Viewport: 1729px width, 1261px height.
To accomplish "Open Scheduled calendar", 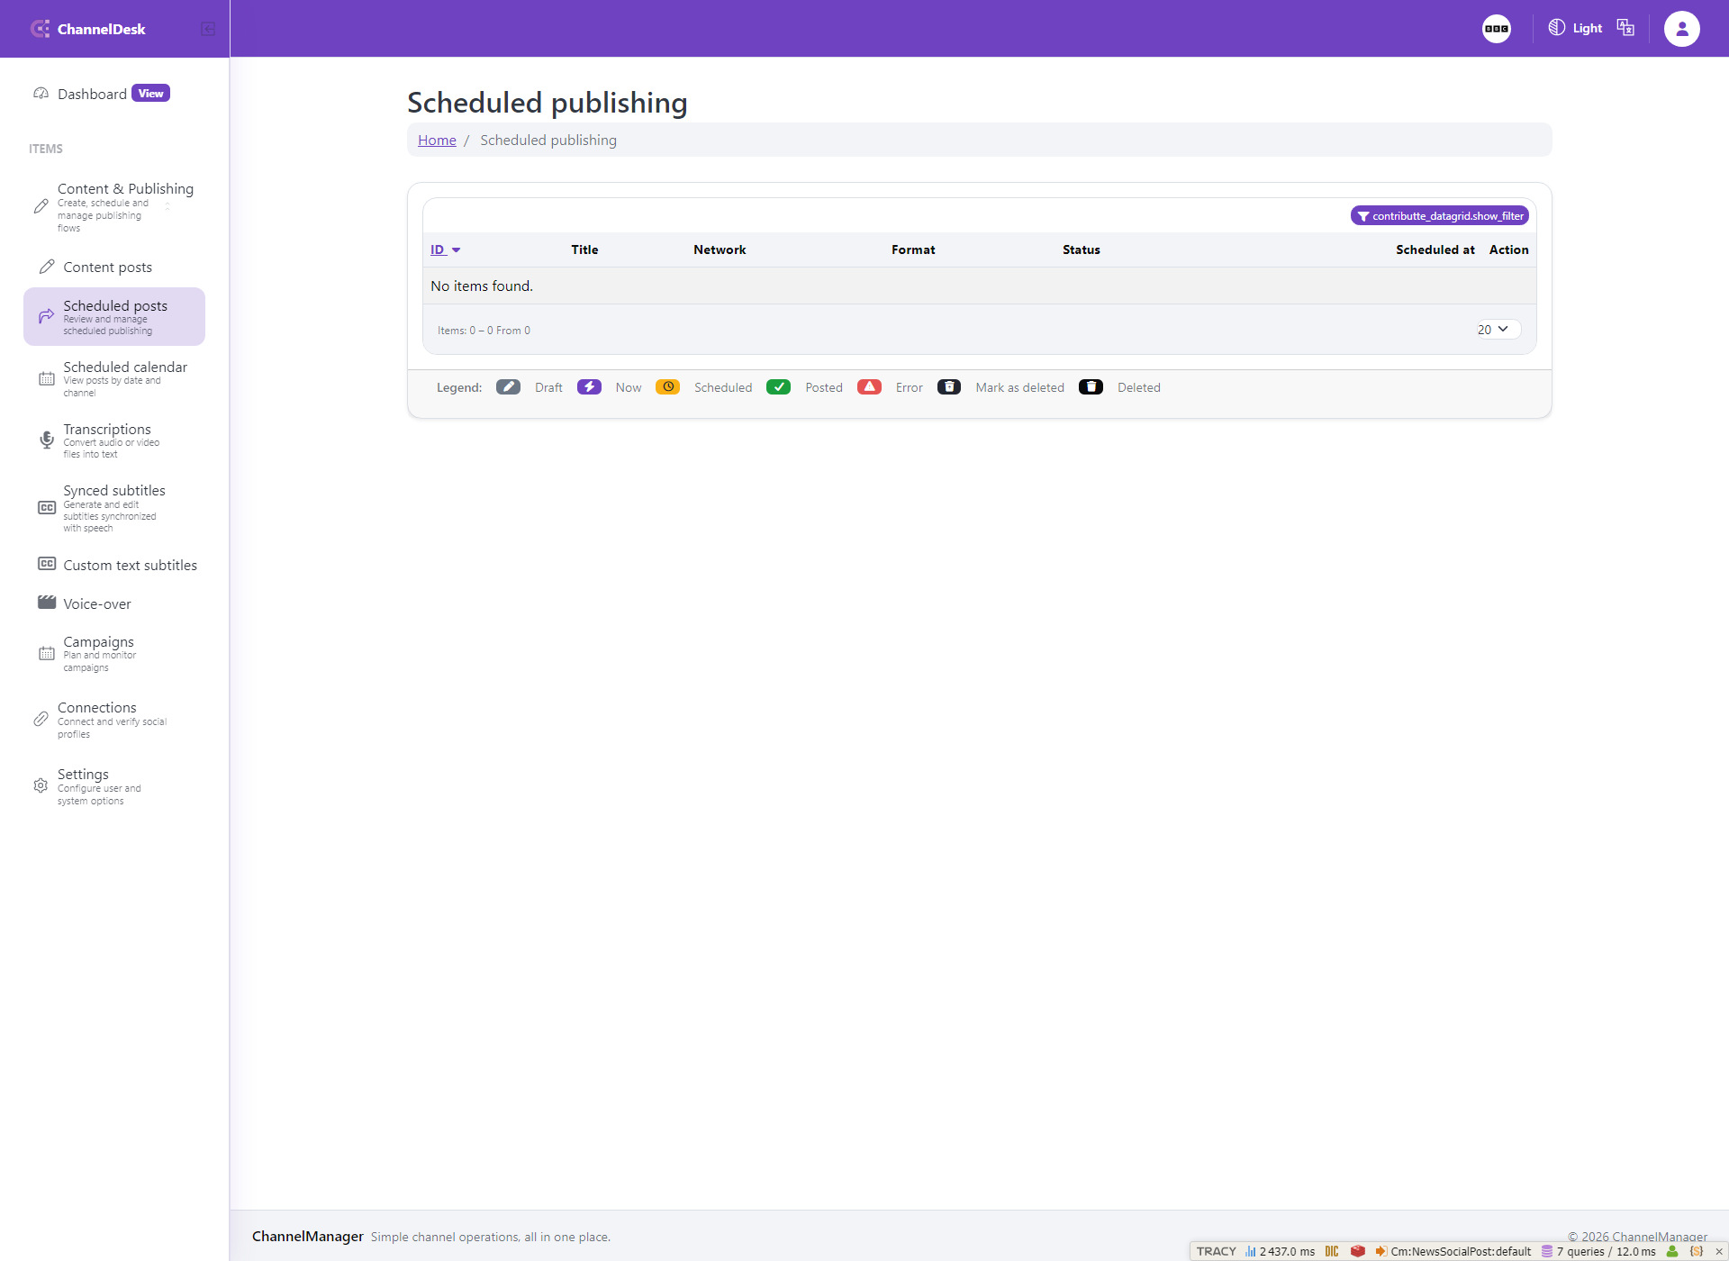I will [x=114, y=379].
